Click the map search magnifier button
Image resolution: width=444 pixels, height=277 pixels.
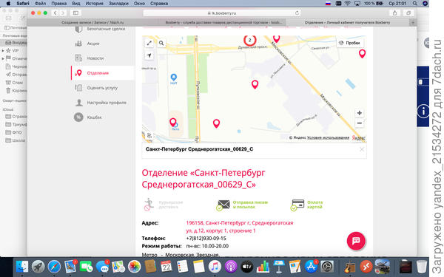tap(161, 43)
